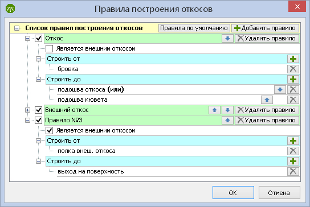Confirm the dialog with OK
The image size is (310, 207).
(x=233, y=193)
